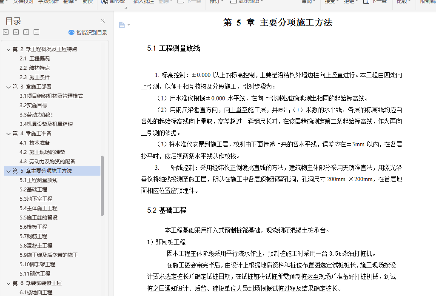The height and width of the screenshot is (296, 436).
Task: Close the 目录 navigation panel
Action: pyautogui.click(x=103, y=20)
